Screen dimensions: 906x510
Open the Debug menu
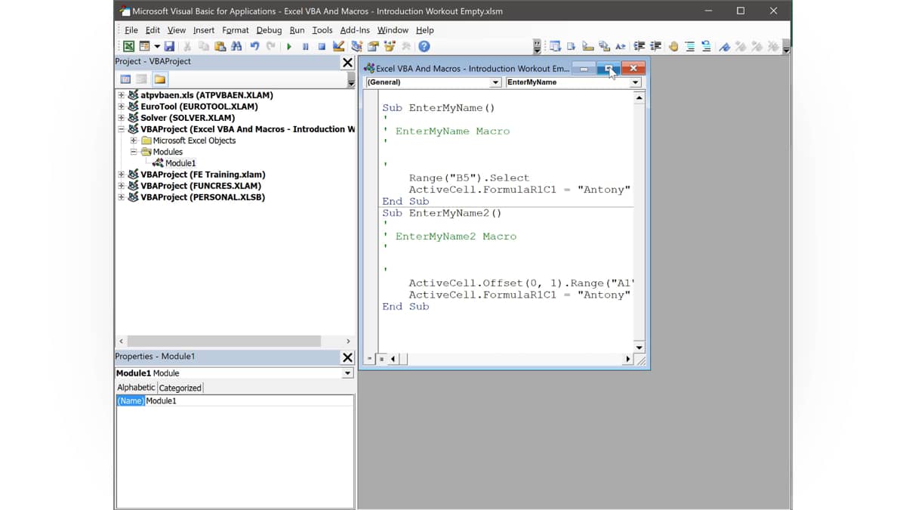[269, 30]
